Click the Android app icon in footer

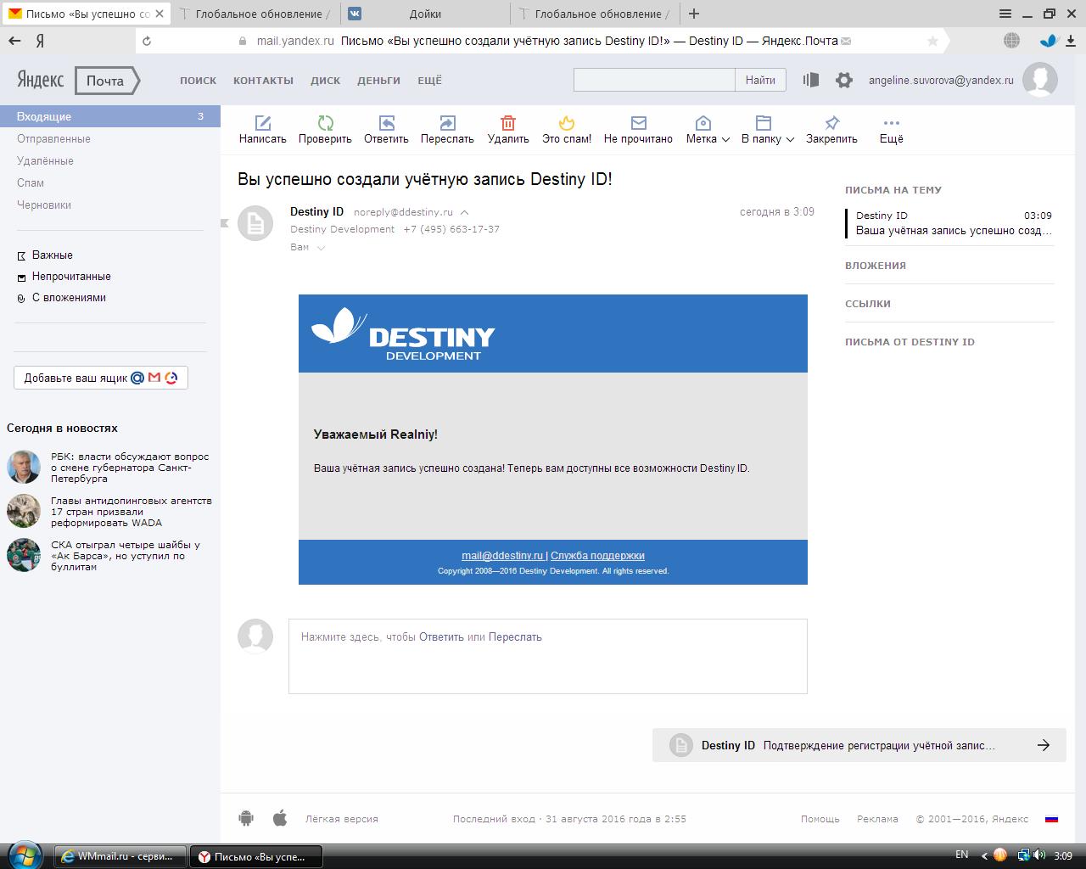(x=246, y=818)
